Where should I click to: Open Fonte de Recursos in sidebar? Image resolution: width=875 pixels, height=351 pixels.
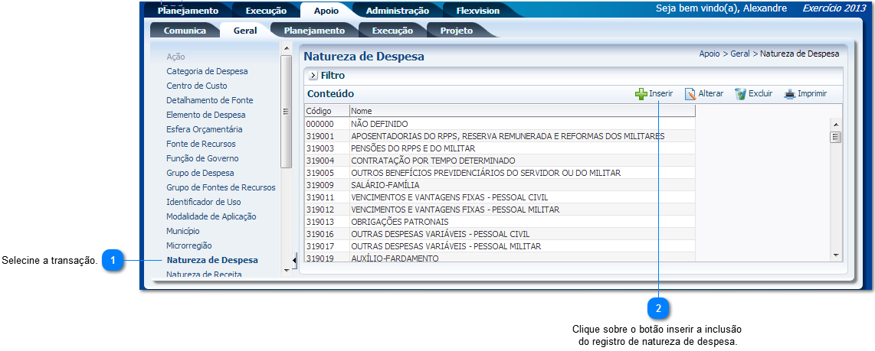201,144
